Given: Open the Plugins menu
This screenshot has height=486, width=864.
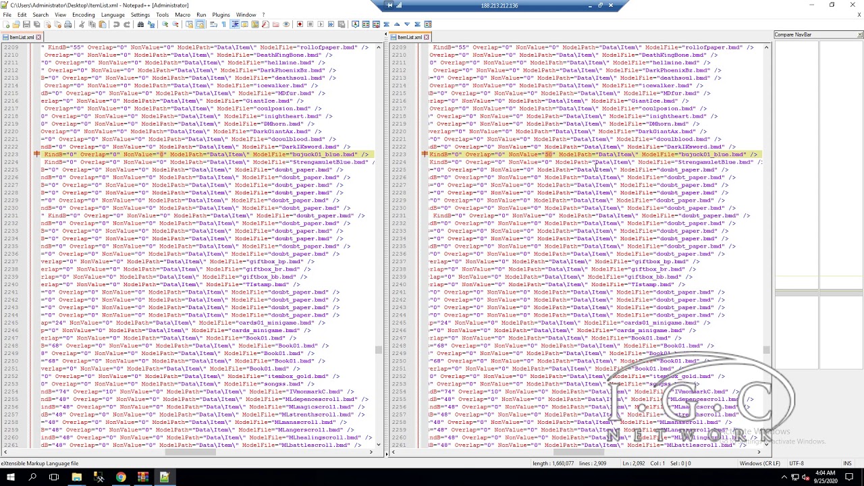Looking at the screenshot, I should [221, 15].
